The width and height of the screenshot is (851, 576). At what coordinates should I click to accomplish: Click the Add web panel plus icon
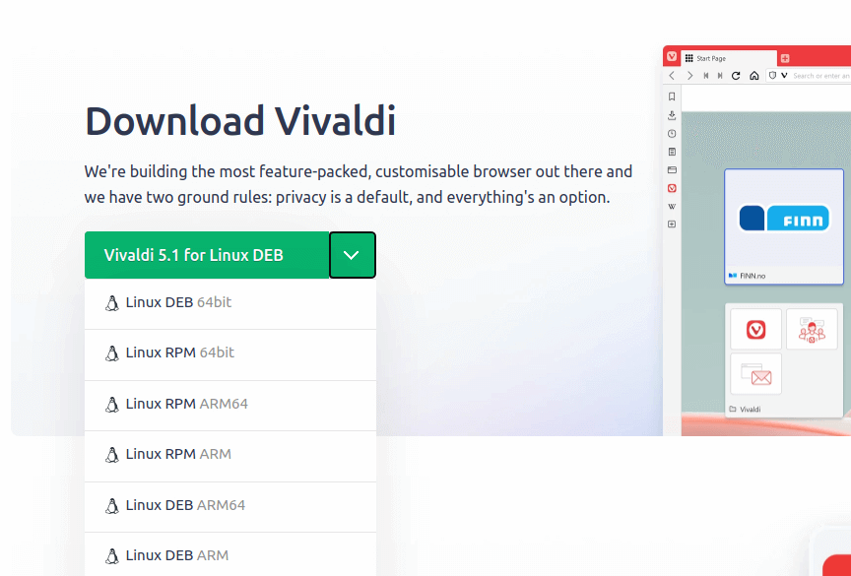[x=672, y=224]
